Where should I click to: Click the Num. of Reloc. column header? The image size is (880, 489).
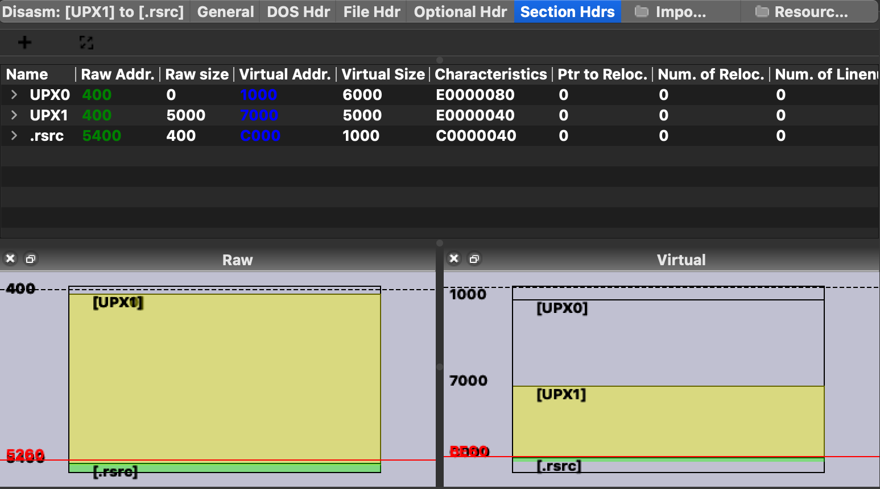click(711, 74)
